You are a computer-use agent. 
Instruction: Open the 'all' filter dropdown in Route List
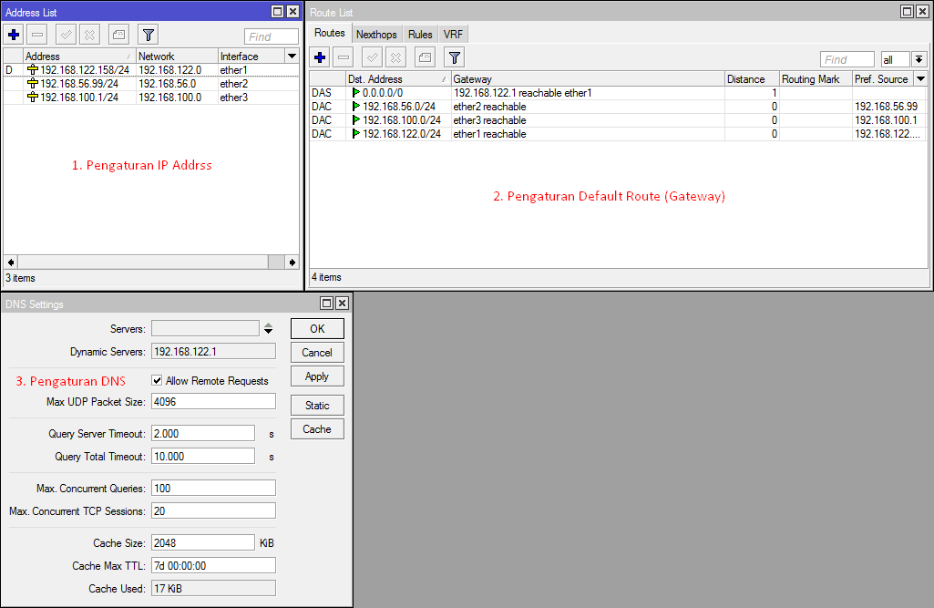coord(919,59)
